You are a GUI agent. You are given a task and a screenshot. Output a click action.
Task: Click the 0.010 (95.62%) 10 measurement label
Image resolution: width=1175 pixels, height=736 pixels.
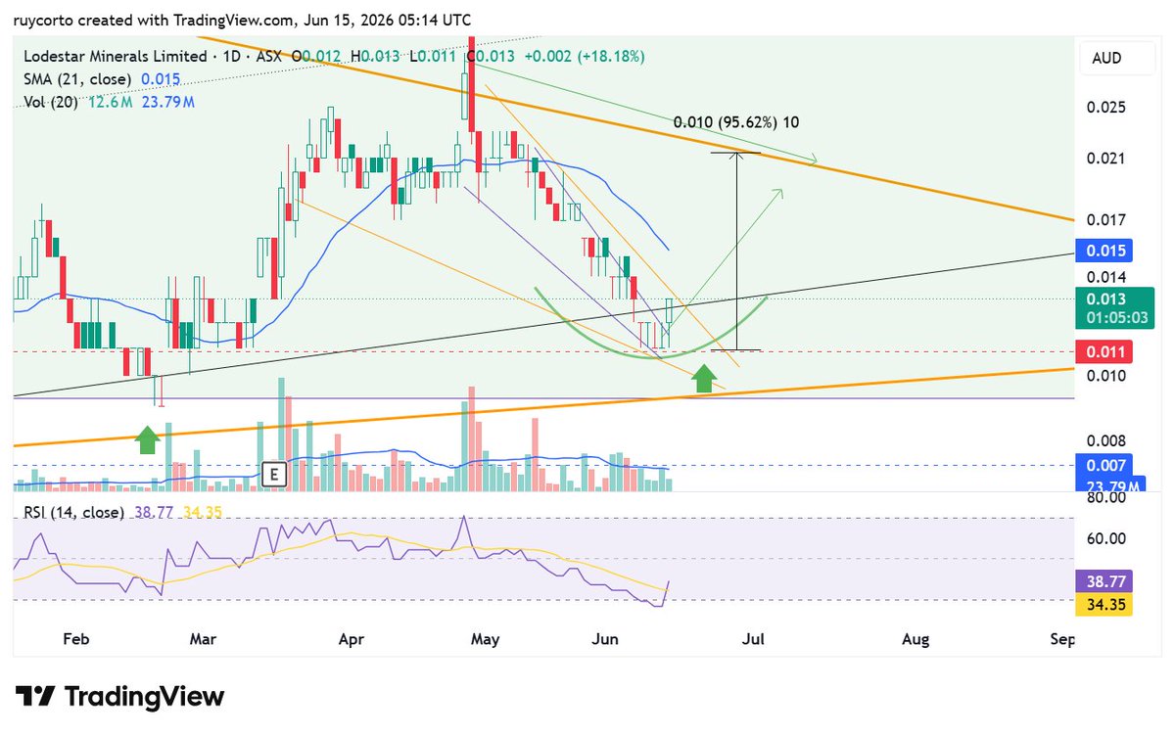(x=735, y=122)
